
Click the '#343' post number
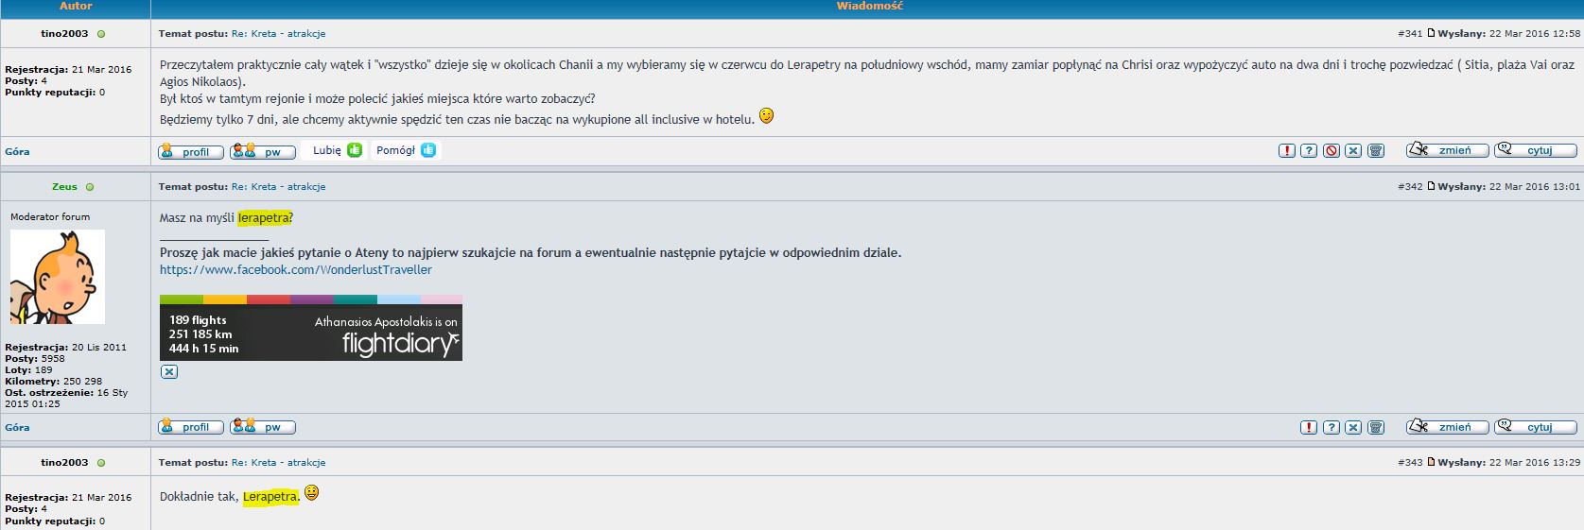pyautogui.click(x=1409, y=462)
